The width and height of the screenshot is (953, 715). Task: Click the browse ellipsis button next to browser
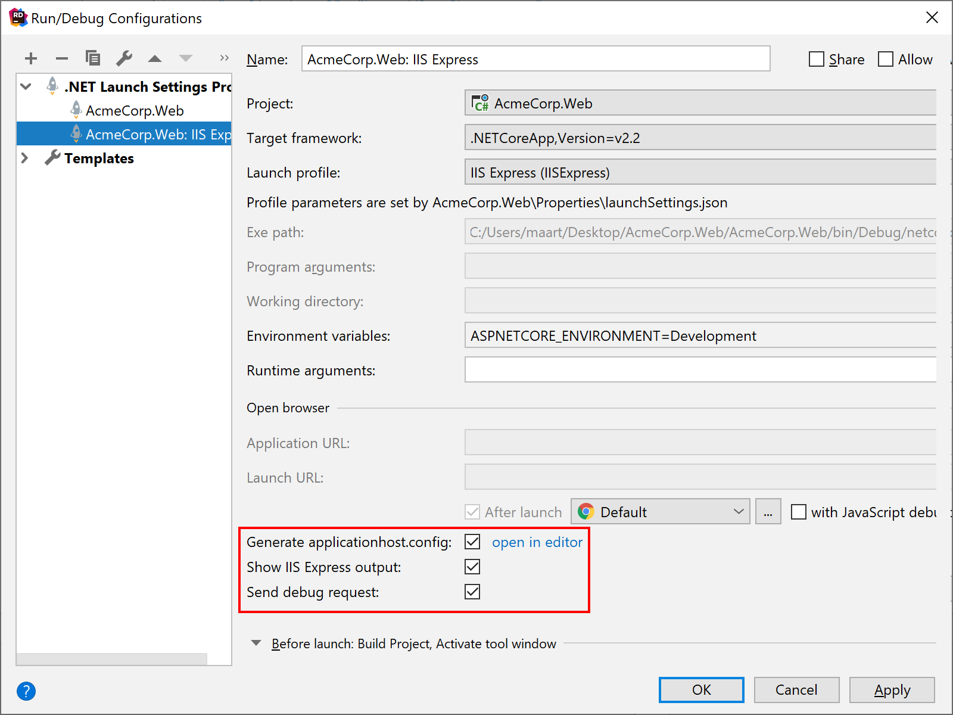768,512
